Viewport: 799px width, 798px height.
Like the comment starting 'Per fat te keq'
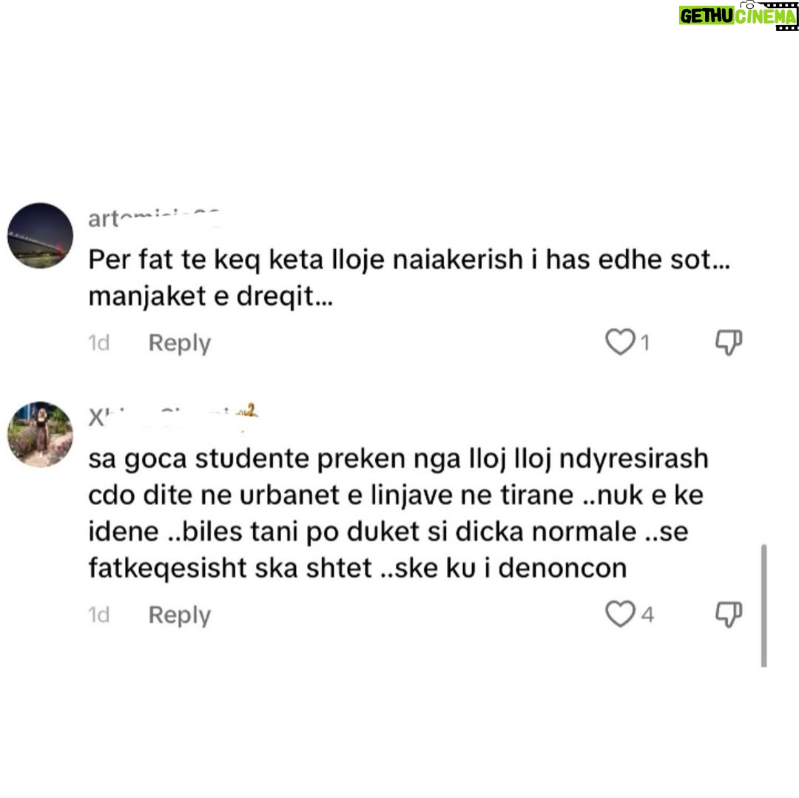[620, 342]
